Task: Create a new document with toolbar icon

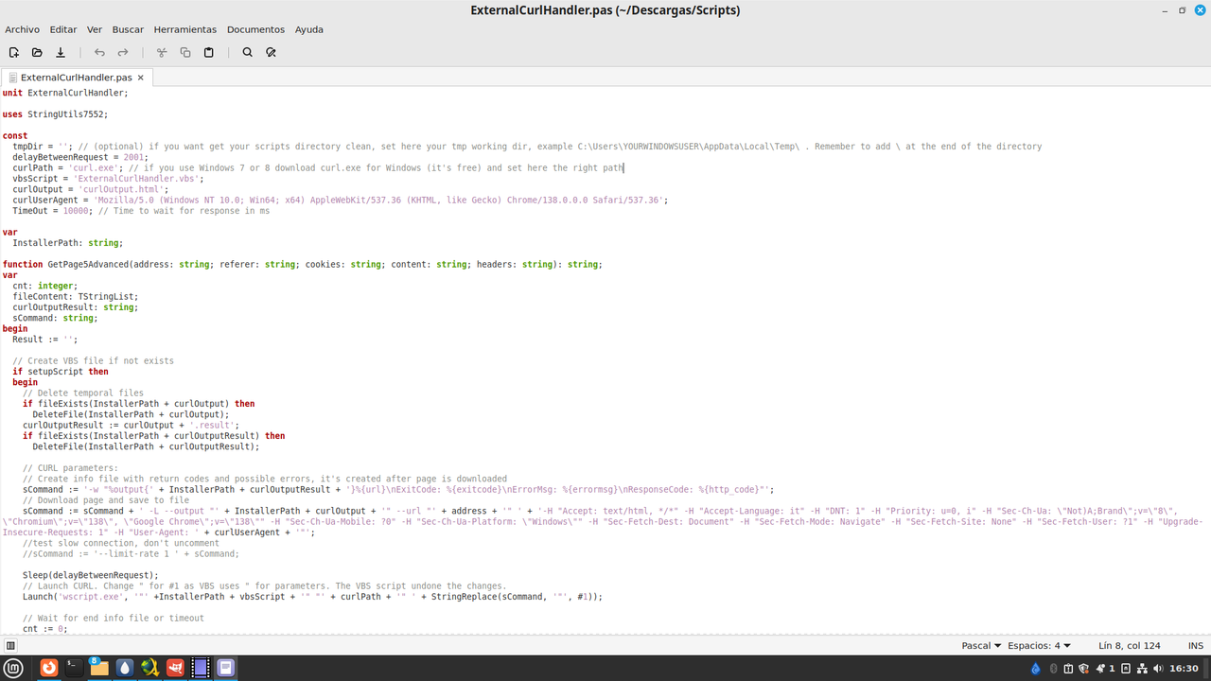Action: click(14, 53)
